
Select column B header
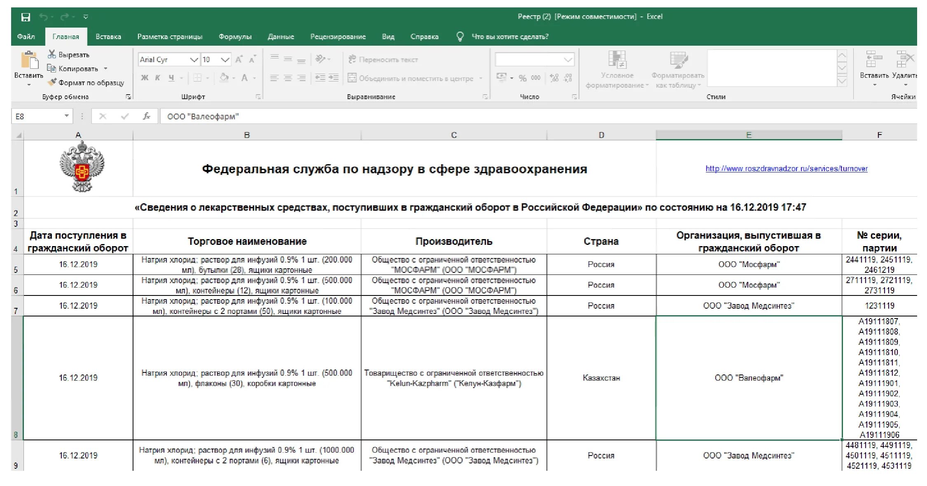(247, 135)
